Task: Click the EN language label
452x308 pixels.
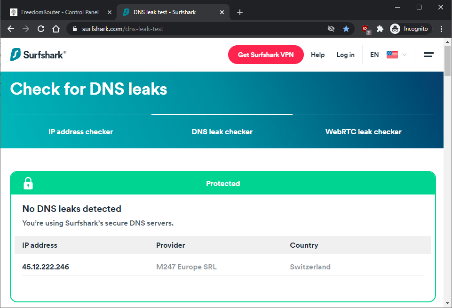Action: pos(374,55)
